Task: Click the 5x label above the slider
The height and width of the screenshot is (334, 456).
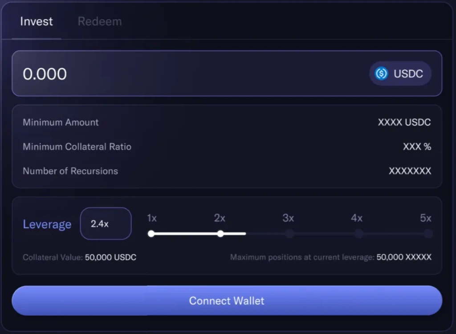Action: pos(426,218)
